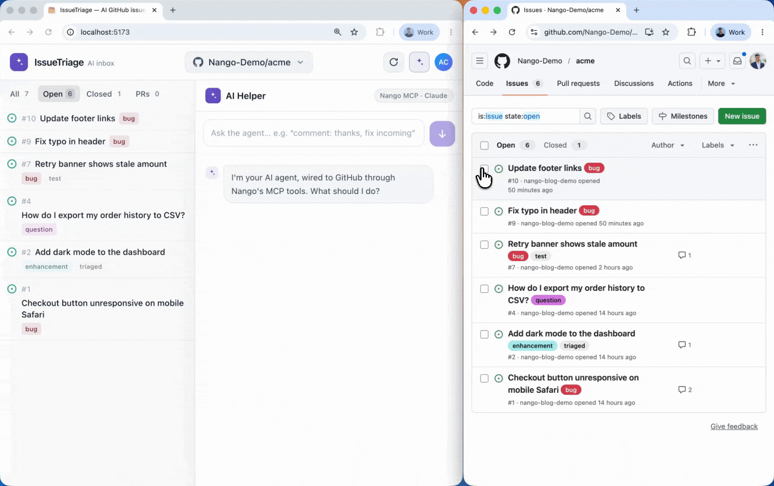Click the is:issue state:open filter field
774x486 pixels.
click(x=526, y=116)
